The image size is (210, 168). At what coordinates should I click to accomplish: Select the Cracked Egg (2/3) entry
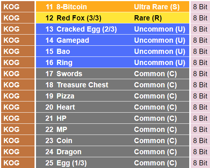click(86, 29)
